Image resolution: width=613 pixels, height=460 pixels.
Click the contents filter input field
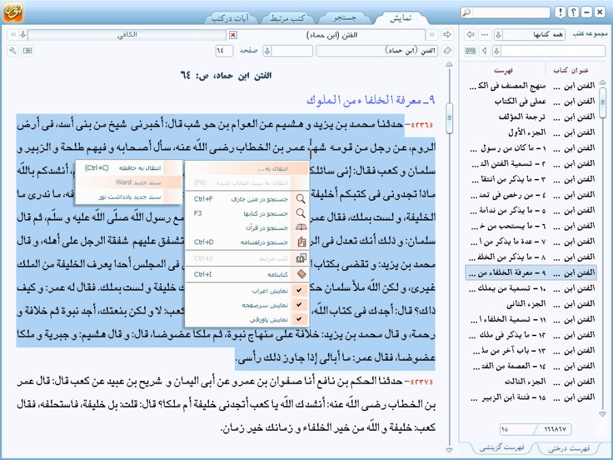coord(553,51)
